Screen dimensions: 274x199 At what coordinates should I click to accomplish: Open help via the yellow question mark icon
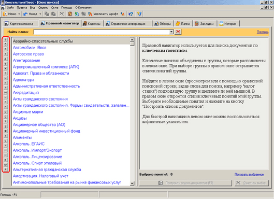(139, 14)
